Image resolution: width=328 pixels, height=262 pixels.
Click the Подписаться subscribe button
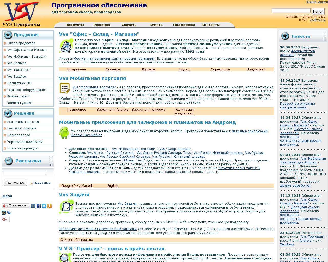pos(15,183)
